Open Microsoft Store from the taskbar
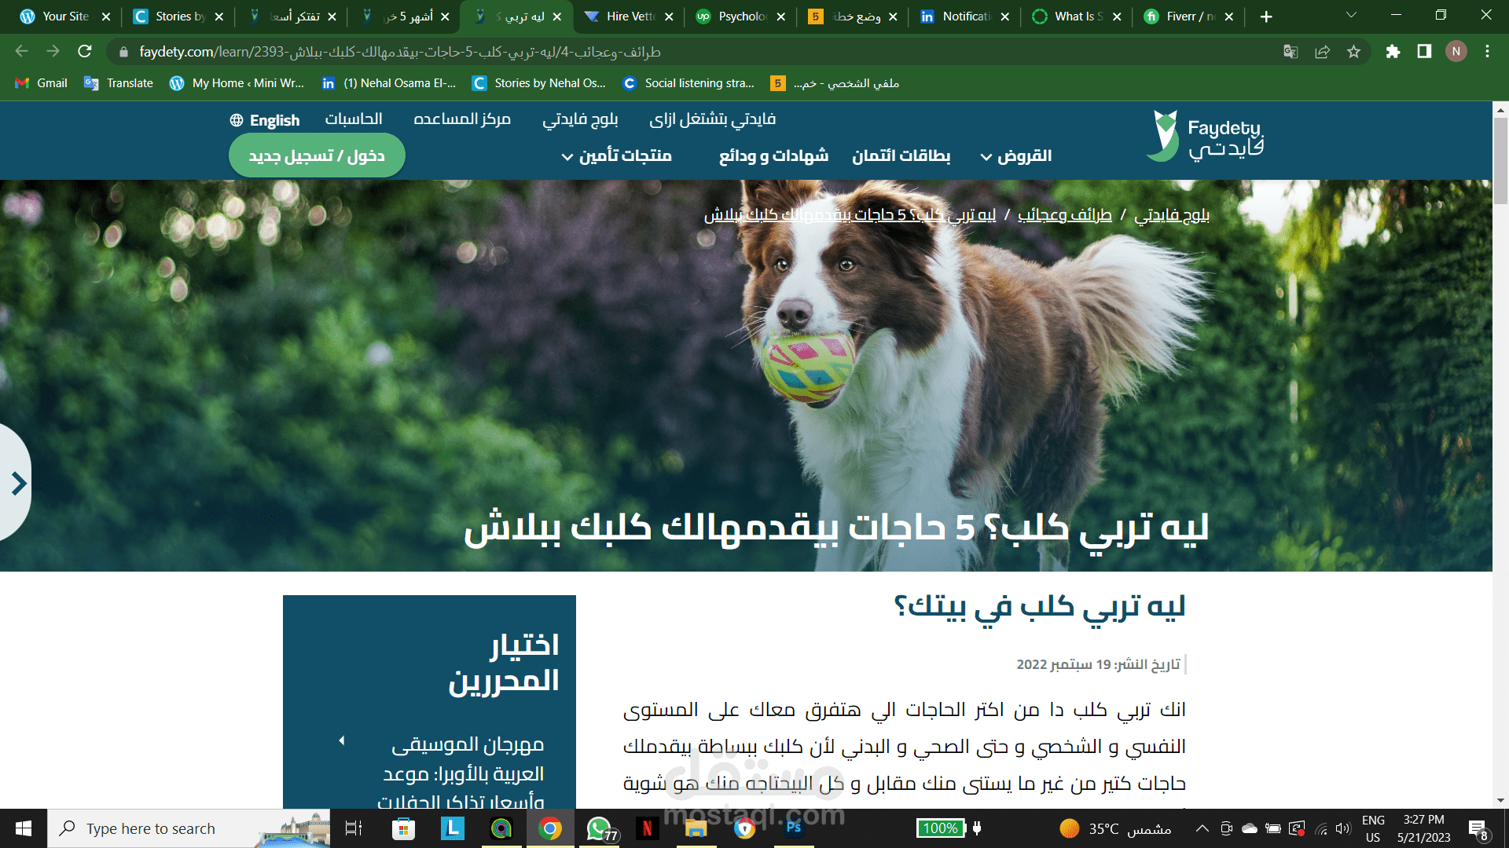Image resolution: width=1509 pixels, height=848 pixels. point(403,828)
